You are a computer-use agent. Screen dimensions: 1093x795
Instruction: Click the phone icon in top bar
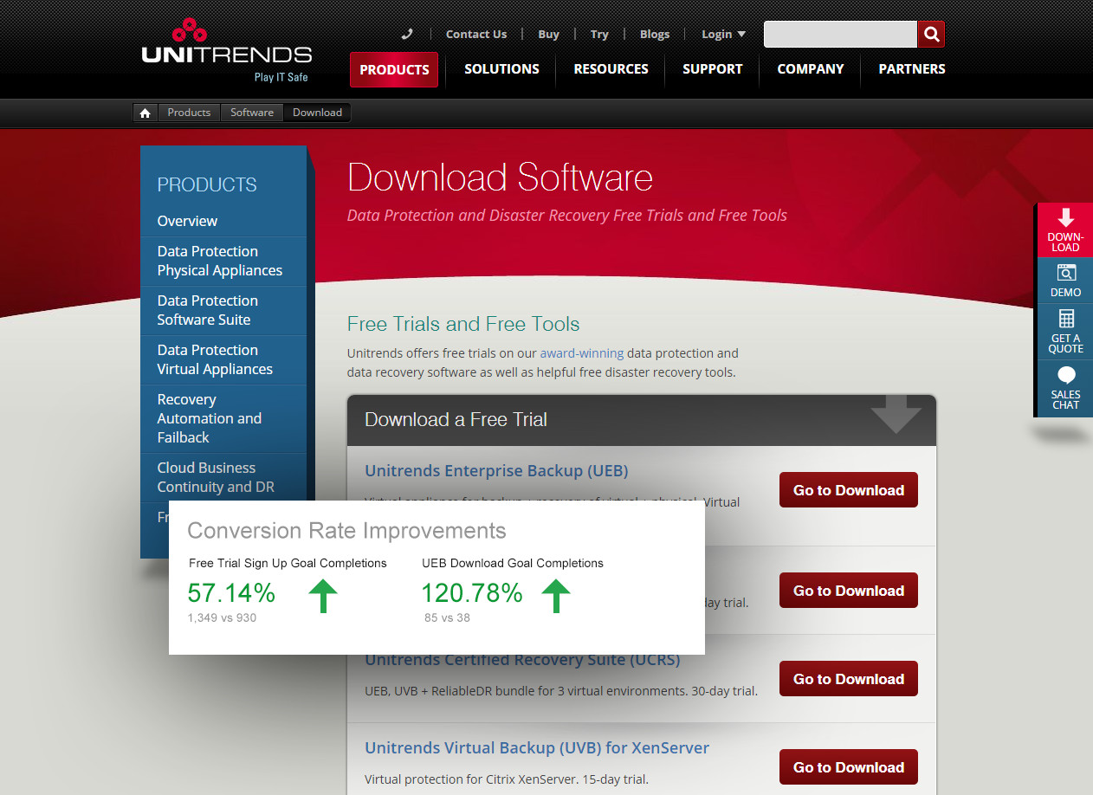pyautogui.click(x=407, y=34)
